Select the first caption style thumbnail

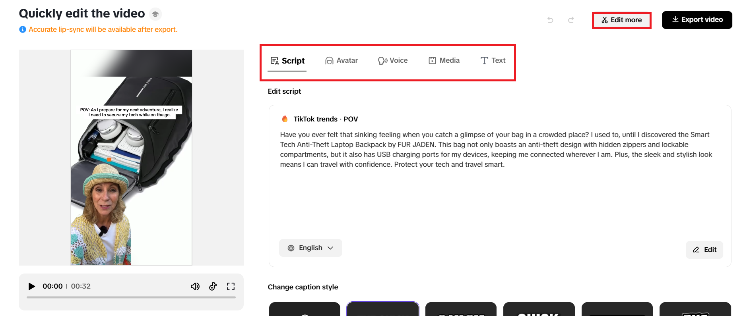coord(305,309)
